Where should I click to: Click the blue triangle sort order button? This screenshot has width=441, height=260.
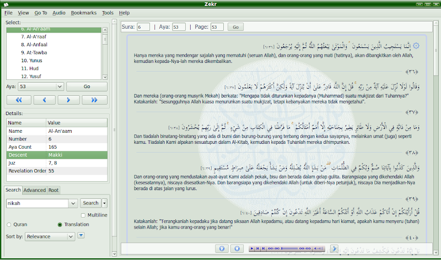[x=81, y=235]
